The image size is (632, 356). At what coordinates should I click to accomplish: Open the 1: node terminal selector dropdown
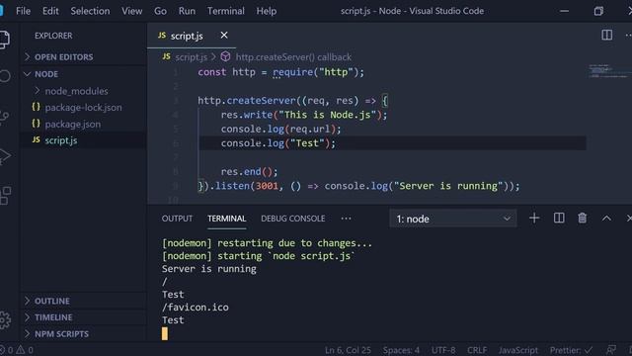pyautogui.click(x=453, y=219)
